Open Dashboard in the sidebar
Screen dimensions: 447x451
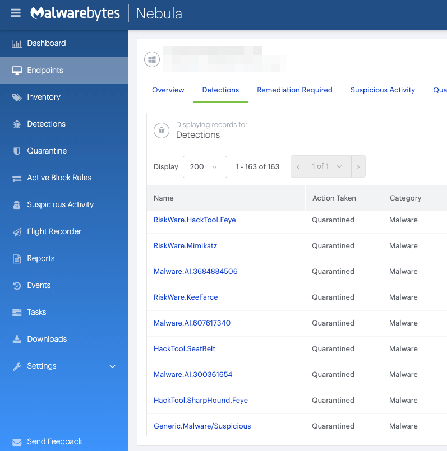click(x=64, y=44)
